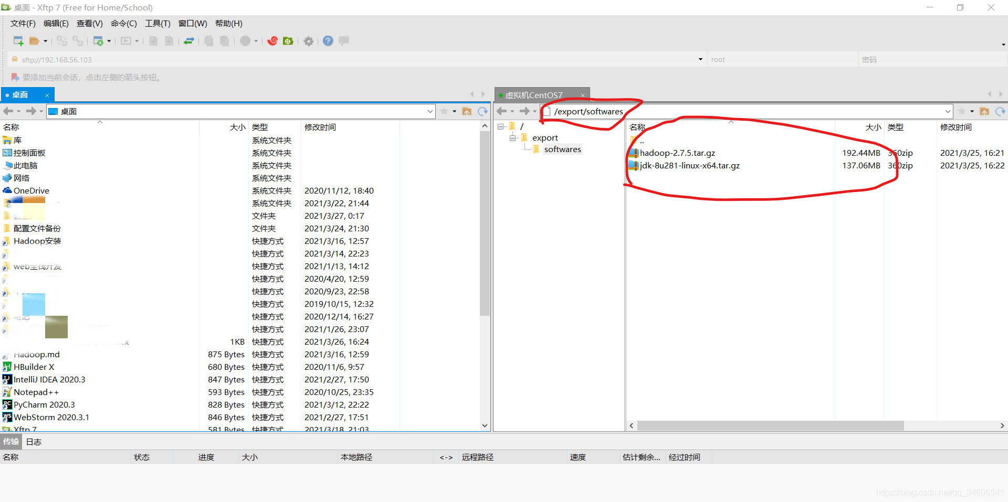
Task: Open the 工具(T) menu
Action: (x=157, y=24)
